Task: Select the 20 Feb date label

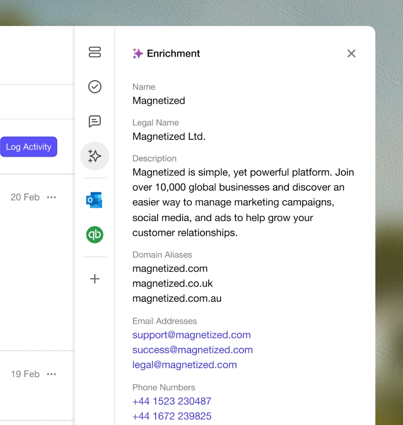Action: point(25,197)
